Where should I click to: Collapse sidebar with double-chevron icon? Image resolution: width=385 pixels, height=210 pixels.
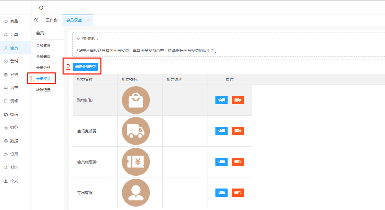(x=36, y=20)
